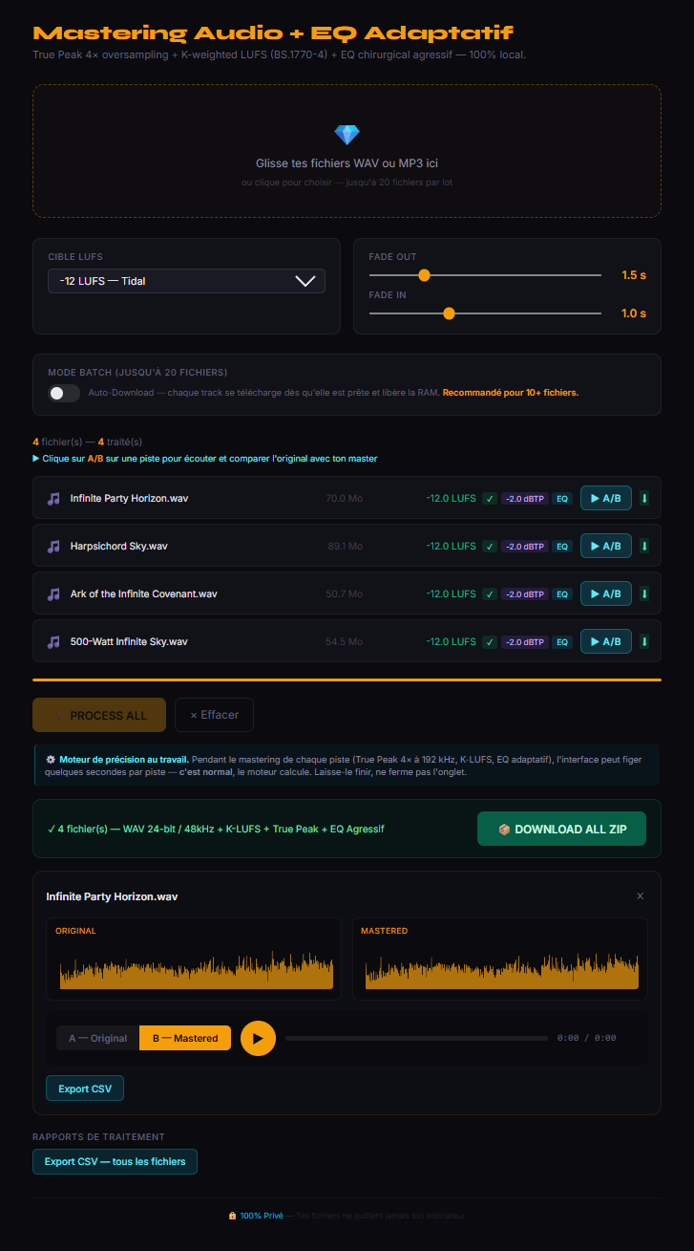
Task: Click the chevron arrow of the LUFS target selector
Action: click(x=305, y=281)
